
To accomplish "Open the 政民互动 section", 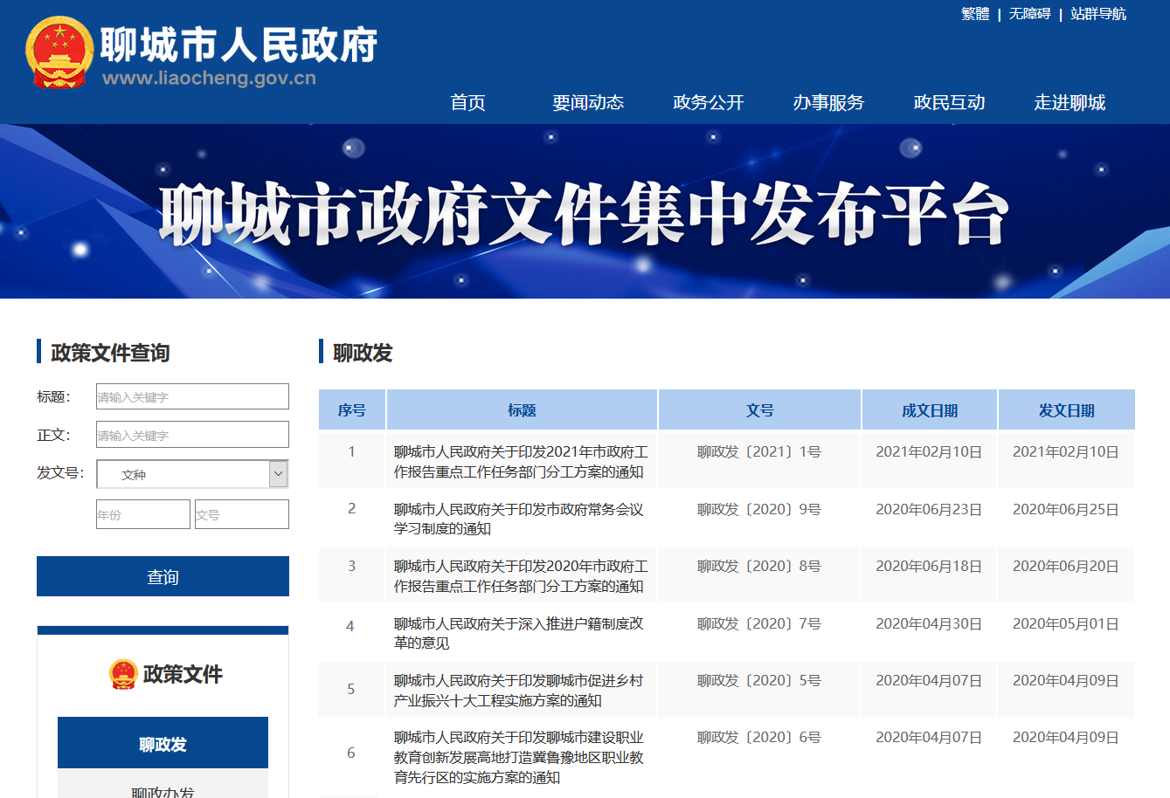I will [948, 103].
